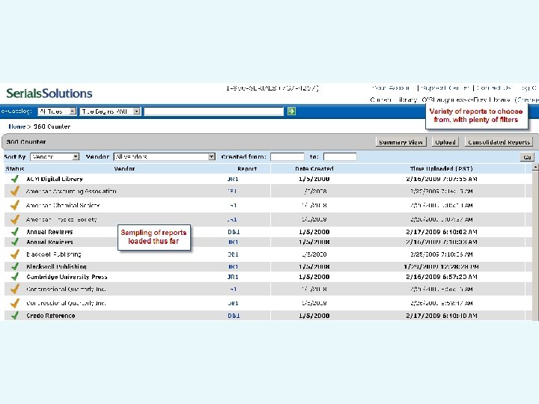Click the Date Created column header
The image size is (539, 404).
[314, 168]
